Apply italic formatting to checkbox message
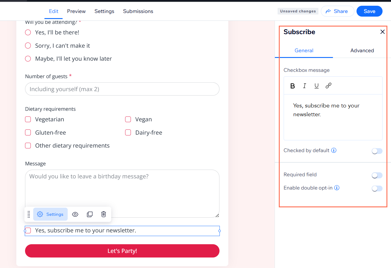391x268 pixels. [305, 86]
